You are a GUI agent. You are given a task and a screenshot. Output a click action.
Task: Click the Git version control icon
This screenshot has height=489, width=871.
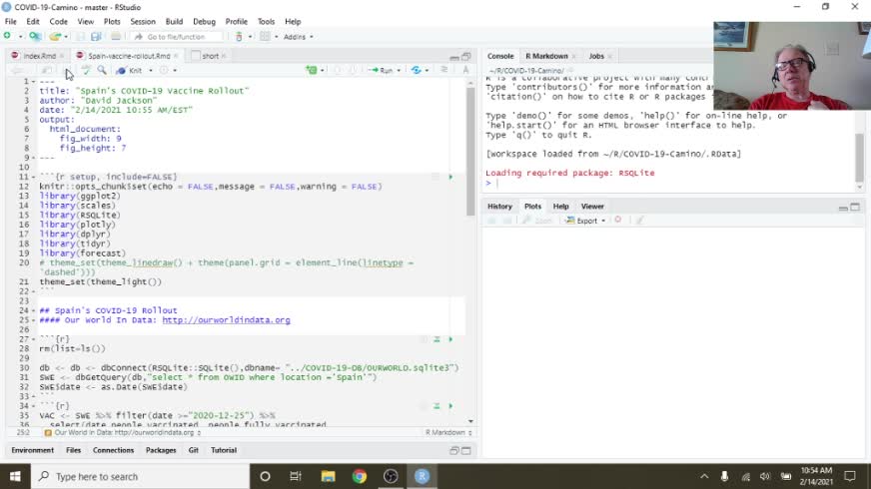pyautogui.click(x=239, y=37)
